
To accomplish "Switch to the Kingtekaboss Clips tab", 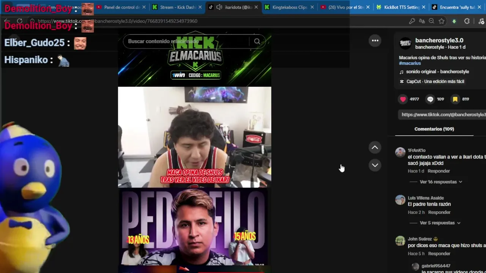I will [290, 7].
